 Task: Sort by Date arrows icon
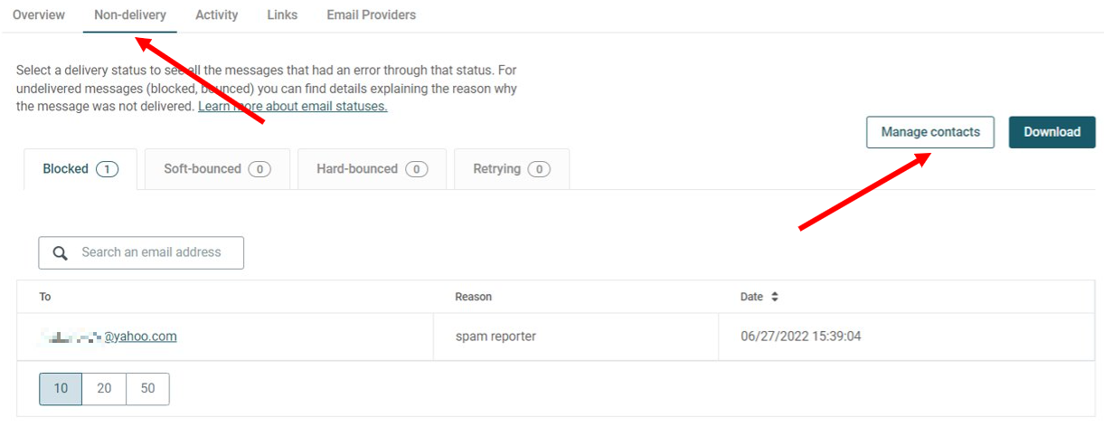click(x=775, y=297)
